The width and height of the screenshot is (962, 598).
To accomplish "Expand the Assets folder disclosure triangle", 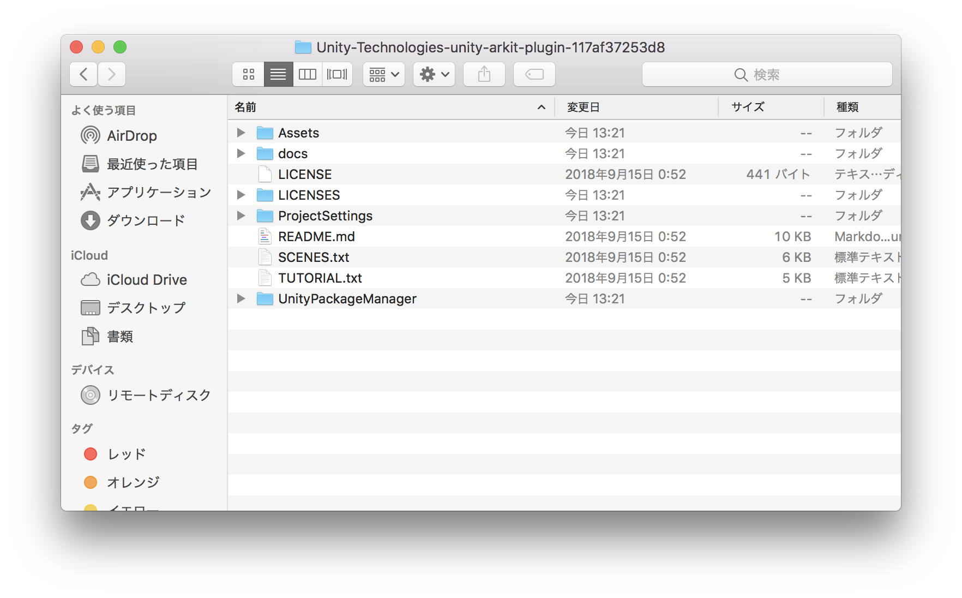I will 240,133.
